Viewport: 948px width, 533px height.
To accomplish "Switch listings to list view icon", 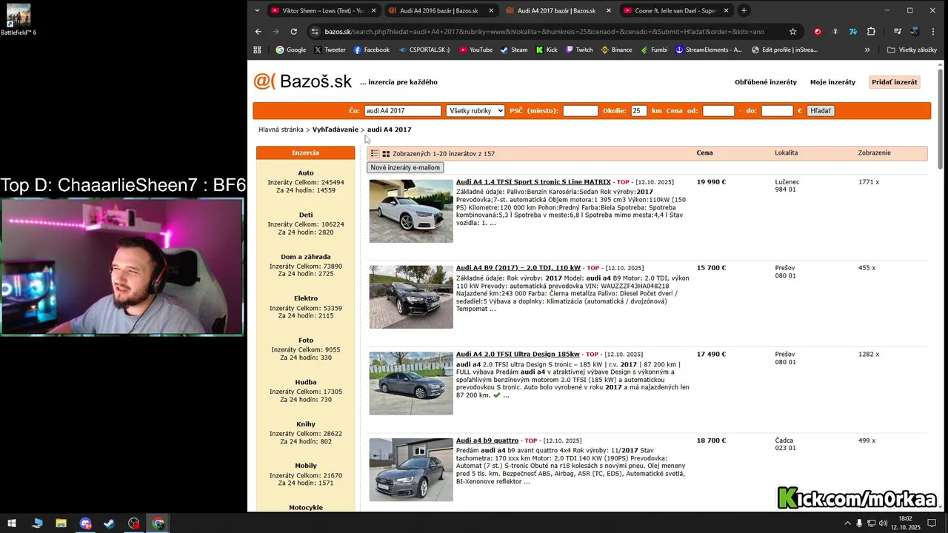I will pos(375,153).
